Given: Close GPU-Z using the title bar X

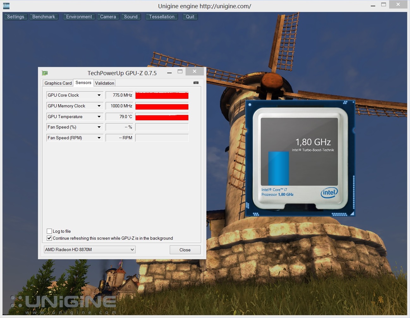Looking at the screenshot, I should tap(194, 71).
